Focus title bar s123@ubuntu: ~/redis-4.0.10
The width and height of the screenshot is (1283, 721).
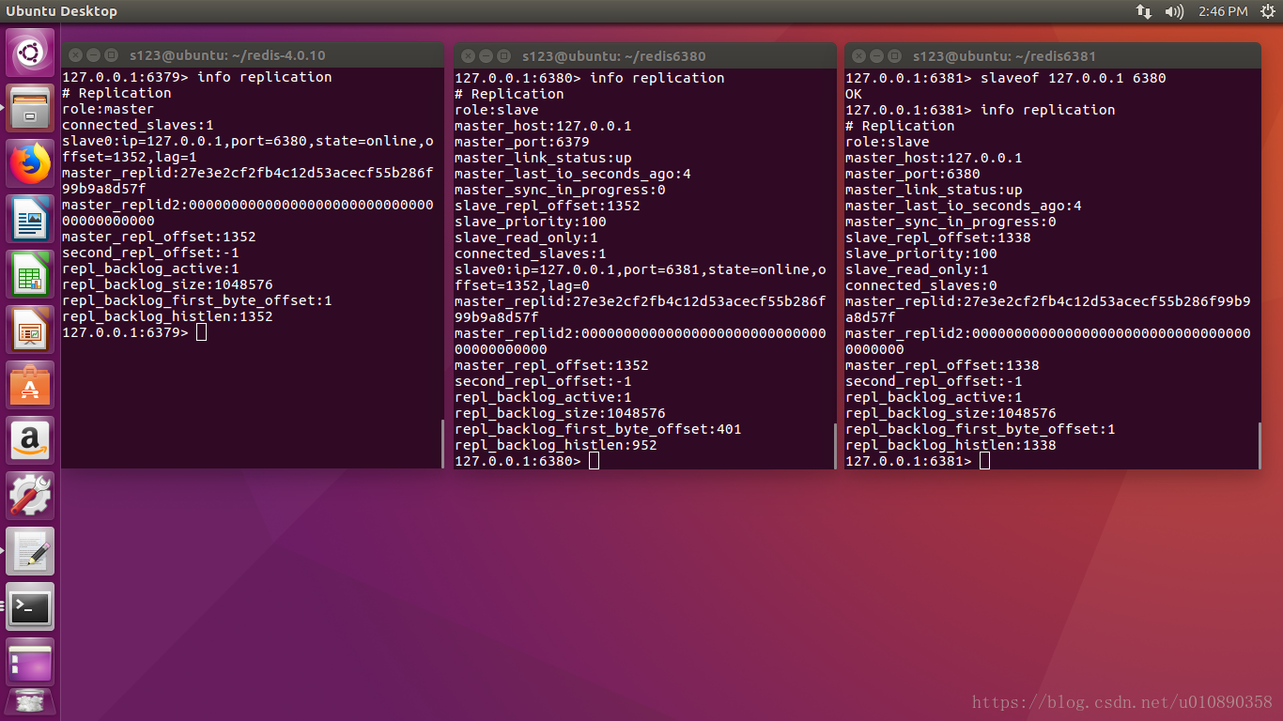(227, 55)
